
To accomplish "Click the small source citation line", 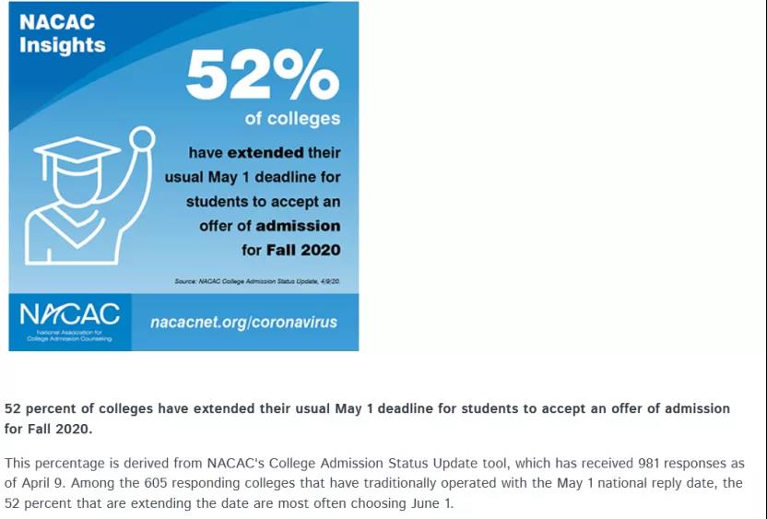I will [257, 281].
